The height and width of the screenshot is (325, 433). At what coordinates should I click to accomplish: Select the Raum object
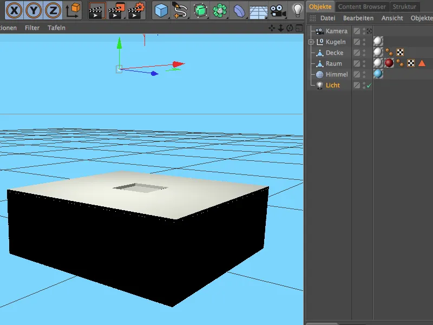[333, 63]
